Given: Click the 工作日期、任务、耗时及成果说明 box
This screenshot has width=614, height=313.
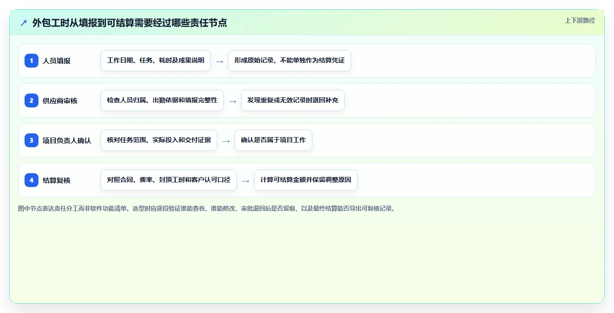Looking at the screenshot, I should tap(156, 61).
